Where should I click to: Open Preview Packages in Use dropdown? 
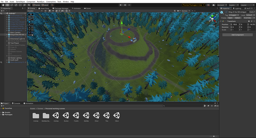coord(193,5)
